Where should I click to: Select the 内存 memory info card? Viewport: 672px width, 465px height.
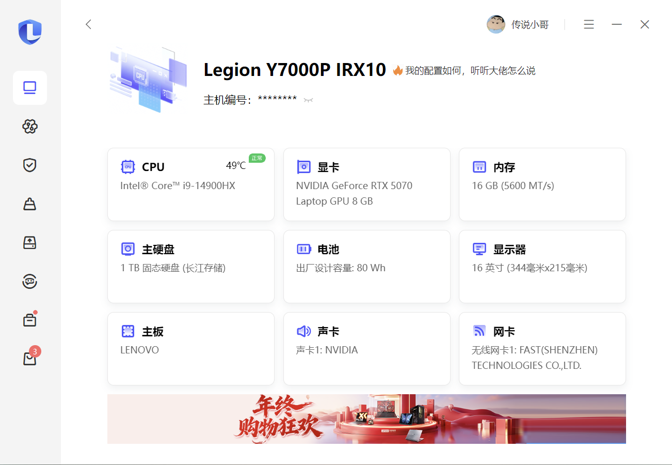(x=542, y=184)
